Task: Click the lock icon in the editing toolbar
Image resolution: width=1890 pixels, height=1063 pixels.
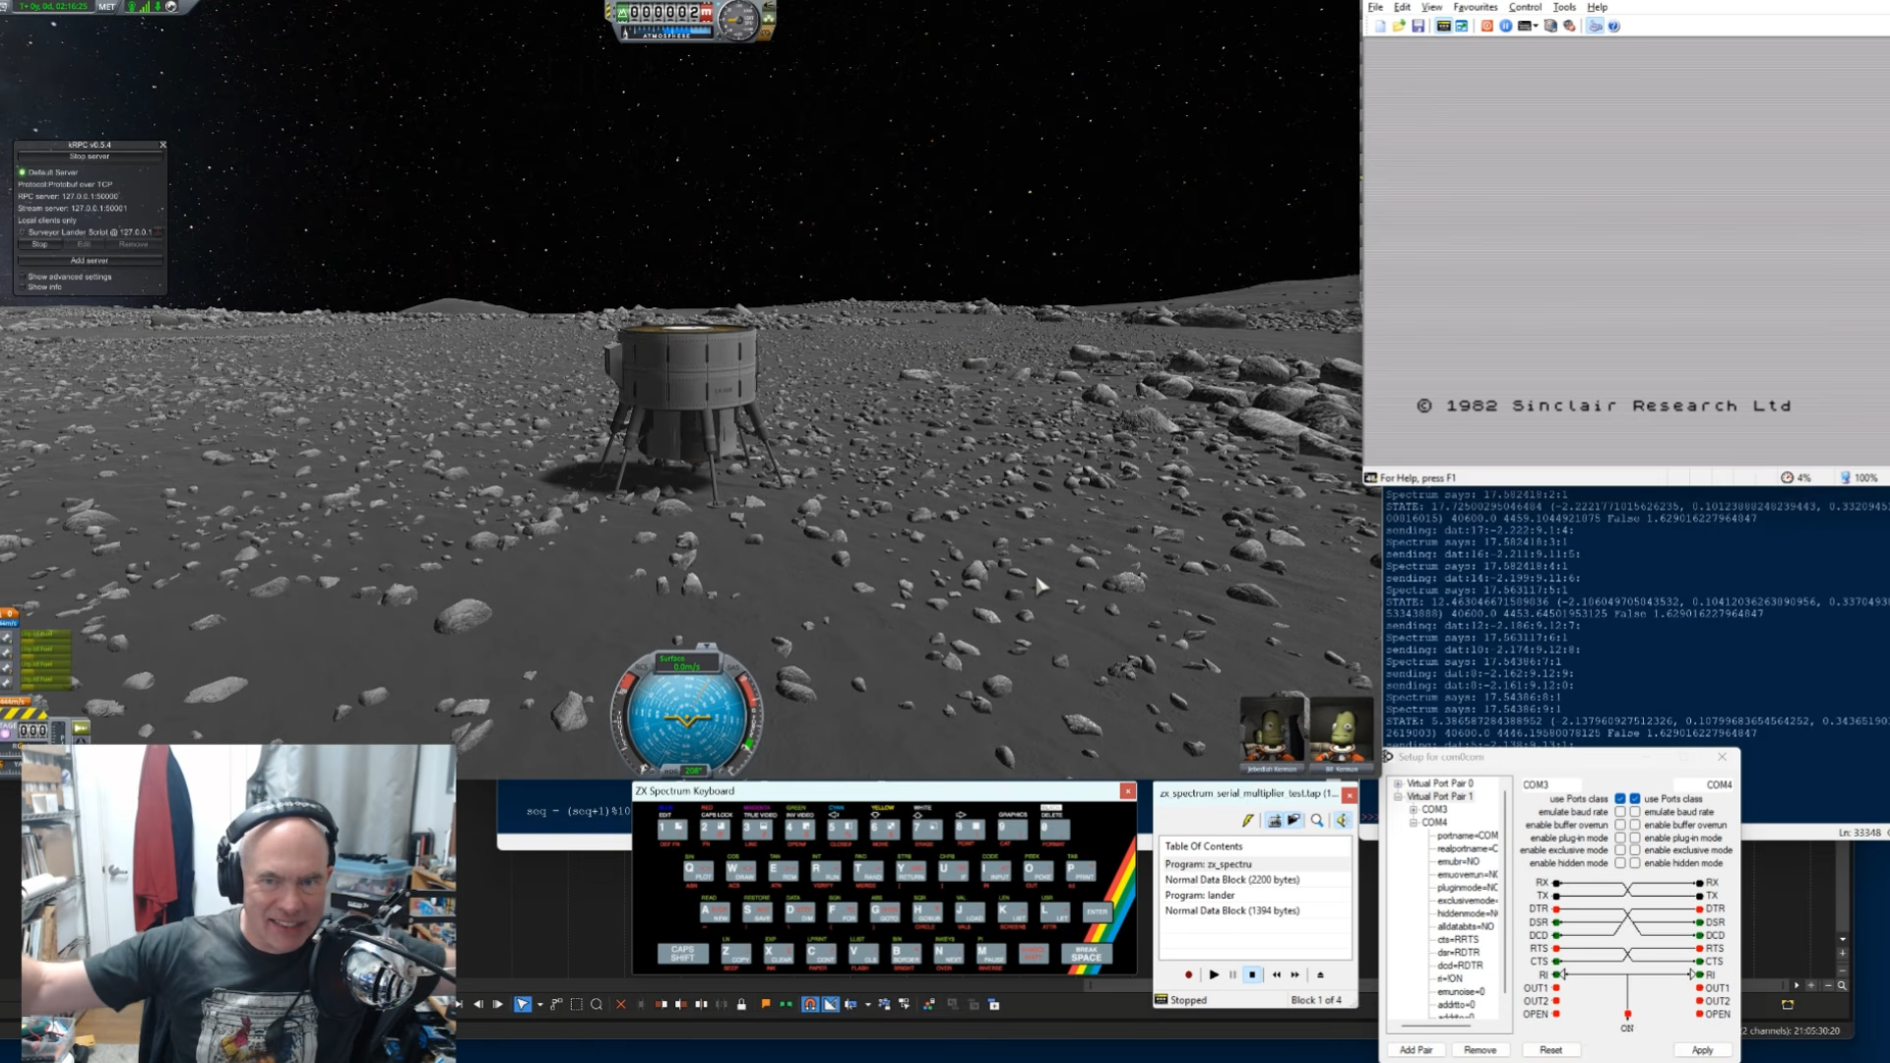Action: 741,1004
